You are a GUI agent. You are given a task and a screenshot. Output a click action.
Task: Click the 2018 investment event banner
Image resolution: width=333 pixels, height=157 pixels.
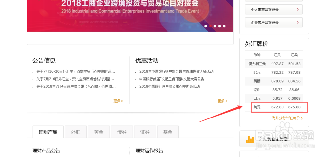click(130, 16)
